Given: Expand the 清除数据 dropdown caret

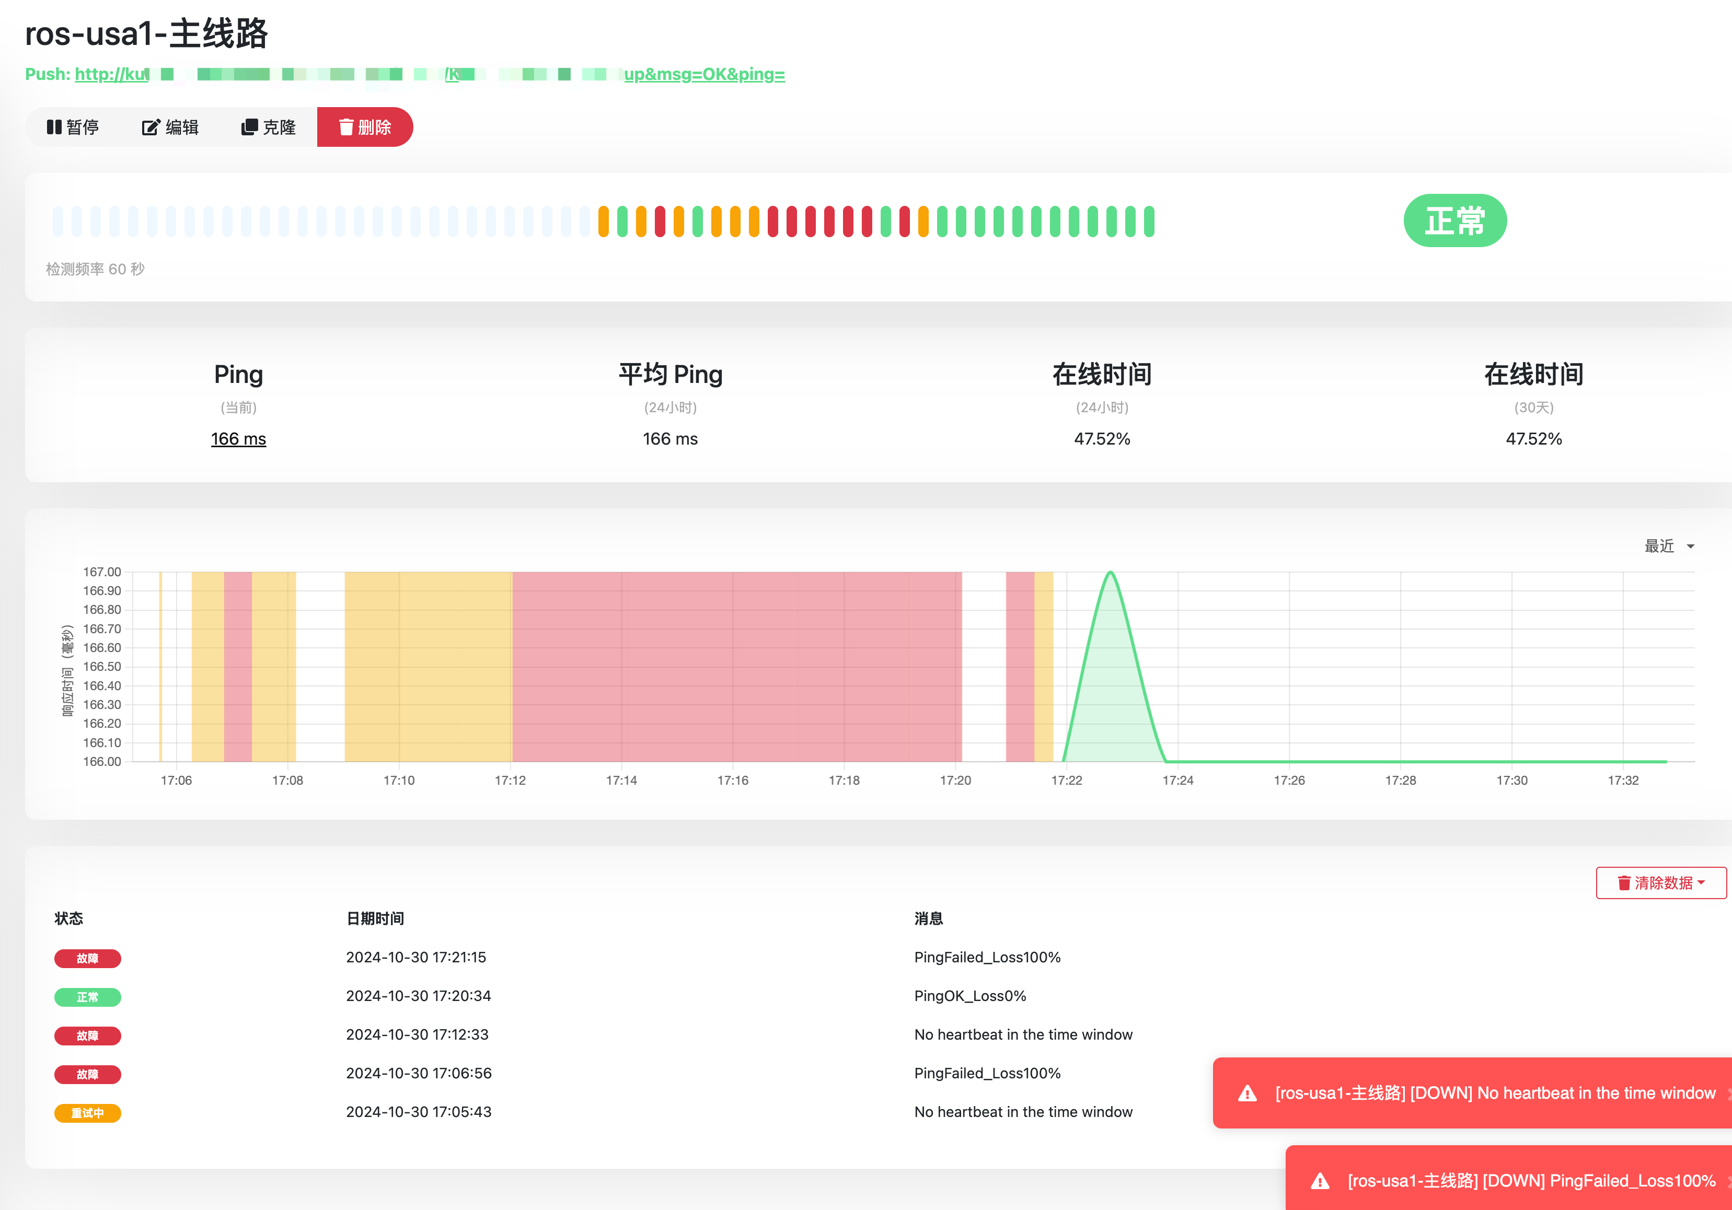Looking at the screenshot, I should pos(1701,883).
